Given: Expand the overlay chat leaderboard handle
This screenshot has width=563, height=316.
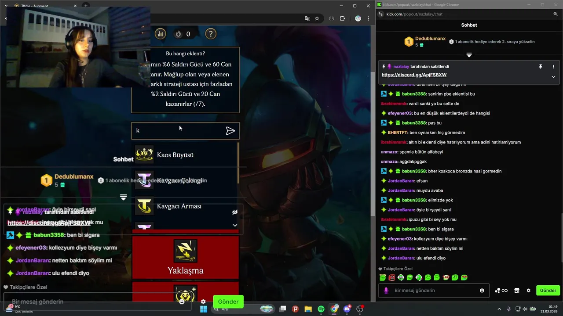Looking at the screenshot, I should [123, 197].
